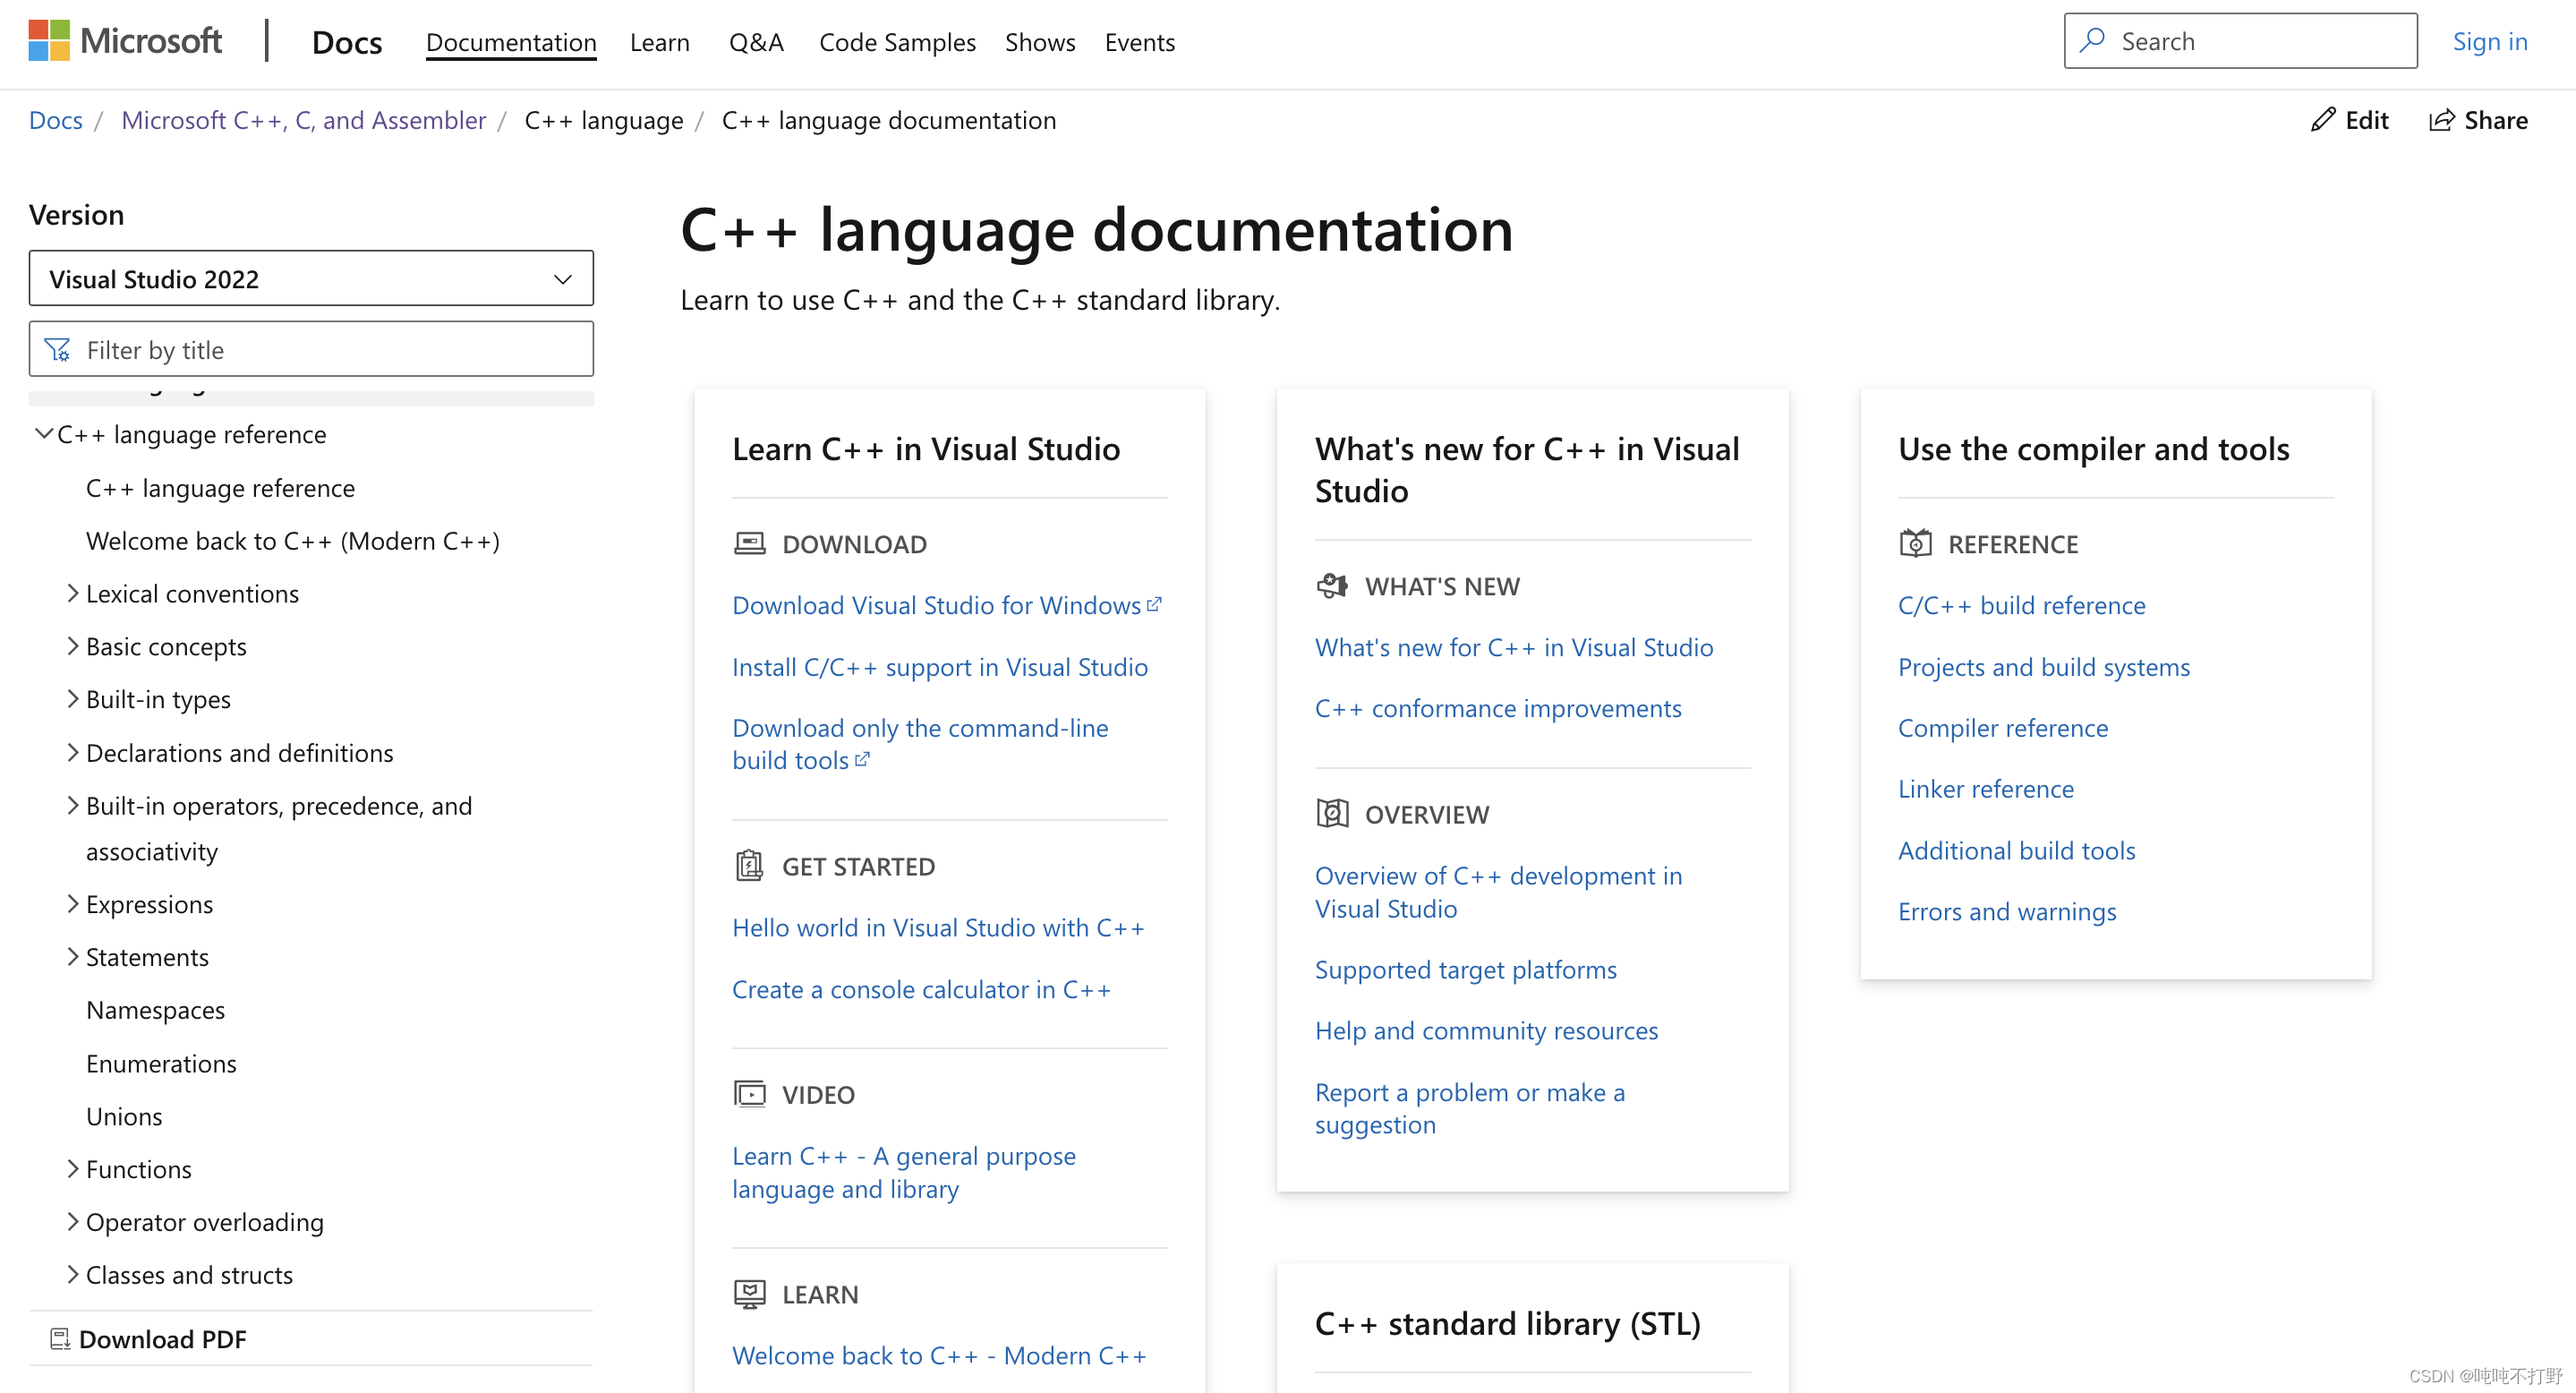Image resolution: width=2576 pixels, height=1393 pixels.
Task: Expand the Operator overloading node
Action: click(73, 1221)
